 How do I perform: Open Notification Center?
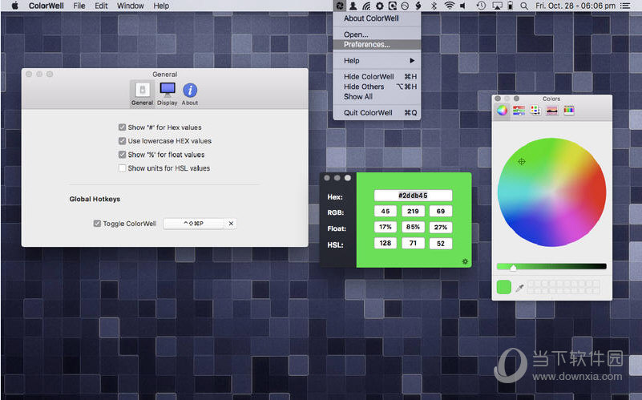click(x=625, y=6)
